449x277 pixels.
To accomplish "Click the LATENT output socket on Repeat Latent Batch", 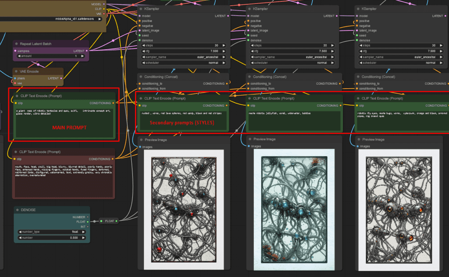I will [88, 51].
